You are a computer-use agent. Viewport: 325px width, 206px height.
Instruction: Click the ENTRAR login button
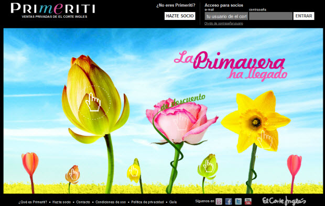tap(304, 16)
